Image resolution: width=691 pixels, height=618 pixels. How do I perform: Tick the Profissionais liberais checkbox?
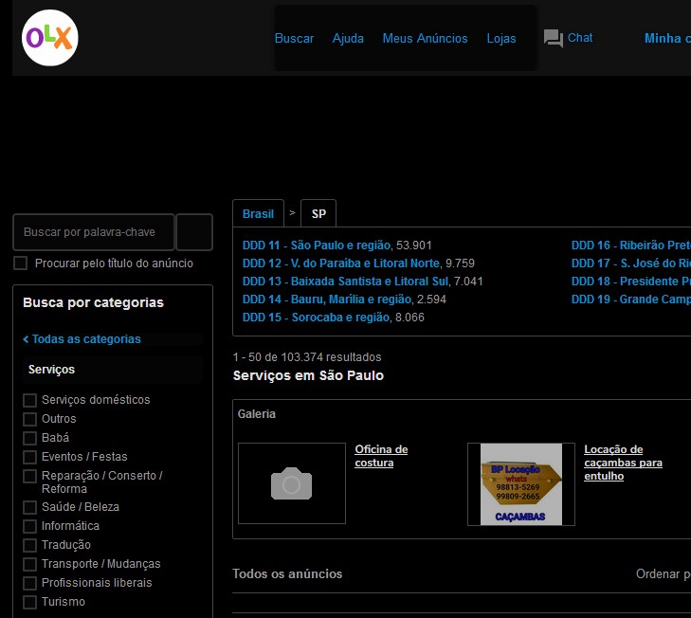(x=29, y=583)
